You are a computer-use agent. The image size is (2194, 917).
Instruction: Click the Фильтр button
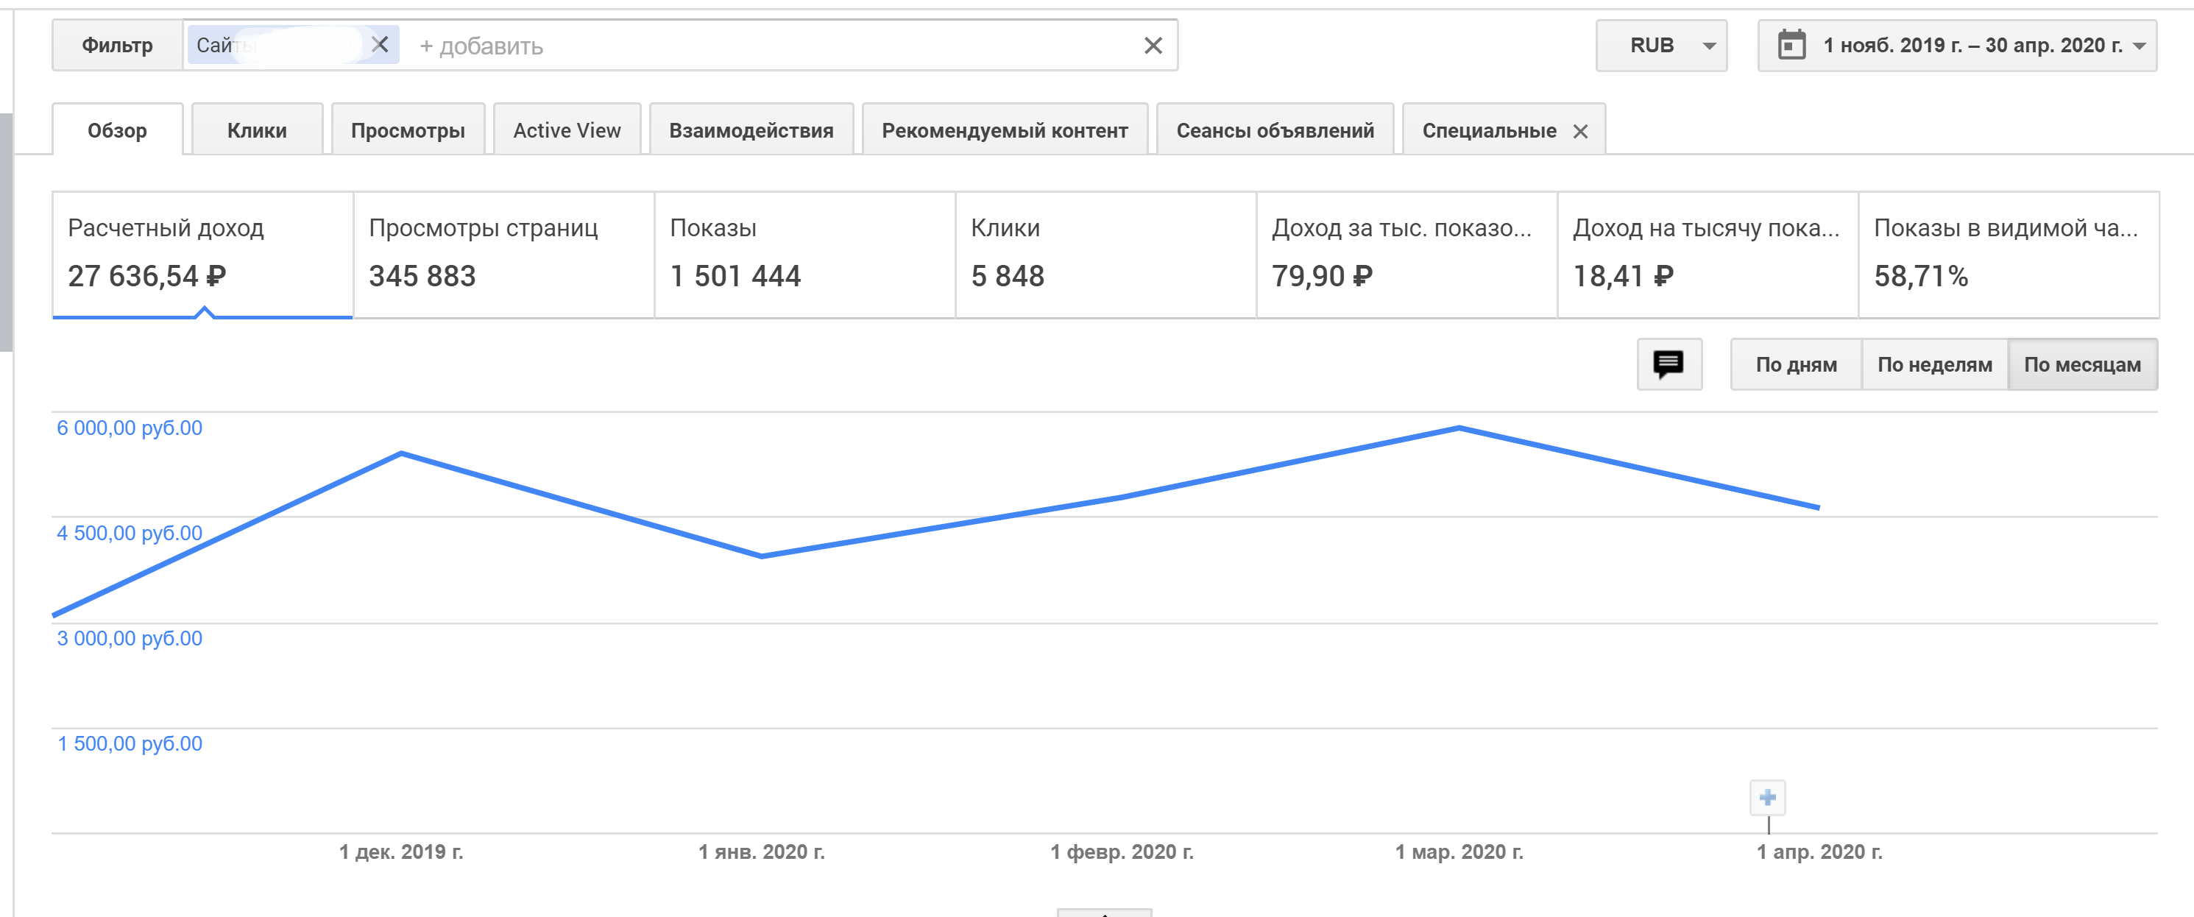118,46
